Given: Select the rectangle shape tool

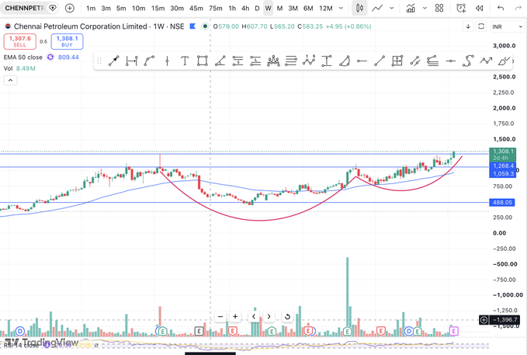Looking at the screenshot, I should click(x=203, y=61).
